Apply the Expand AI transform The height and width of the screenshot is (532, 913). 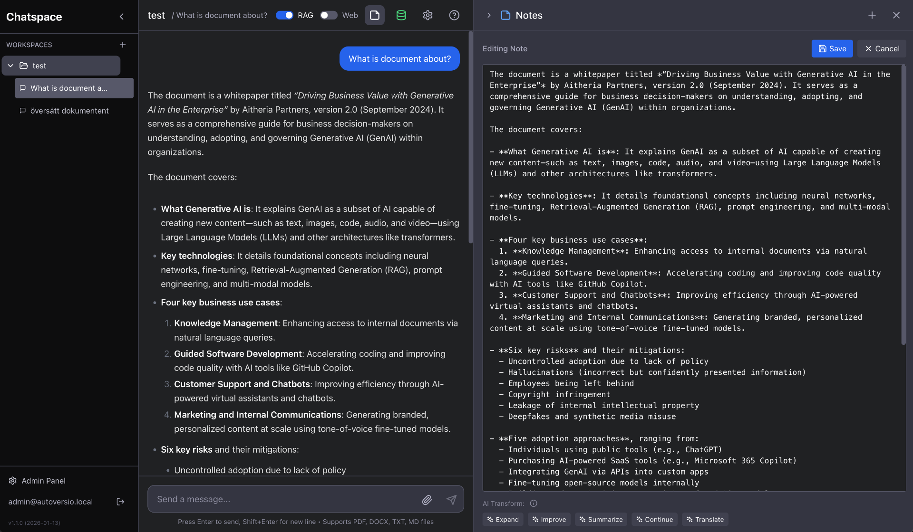pyautogui.click(x=503, y=520)
